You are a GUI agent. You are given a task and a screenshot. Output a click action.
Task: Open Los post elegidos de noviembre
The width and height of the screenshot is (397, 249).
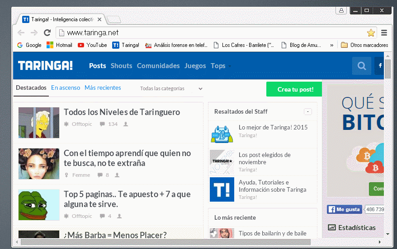[x=265, y=158]
